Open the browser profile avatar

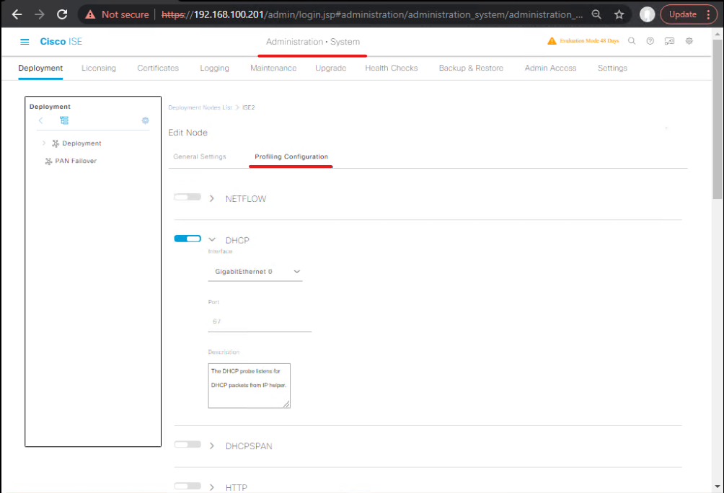(647, 14)
